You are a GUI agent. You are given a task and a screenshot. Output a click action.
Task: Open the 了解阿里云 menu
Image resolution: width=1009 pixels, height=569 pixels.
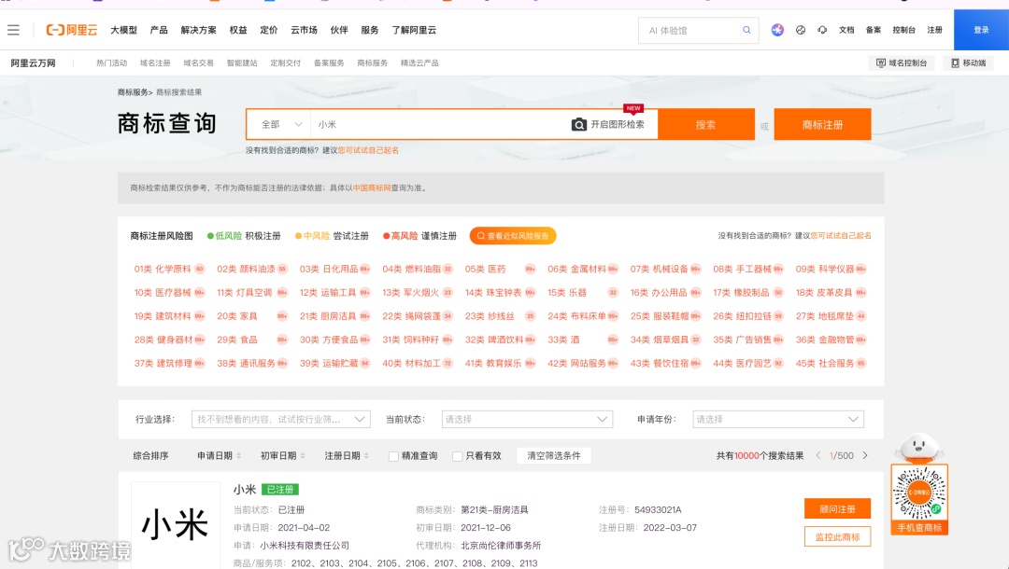414,30
